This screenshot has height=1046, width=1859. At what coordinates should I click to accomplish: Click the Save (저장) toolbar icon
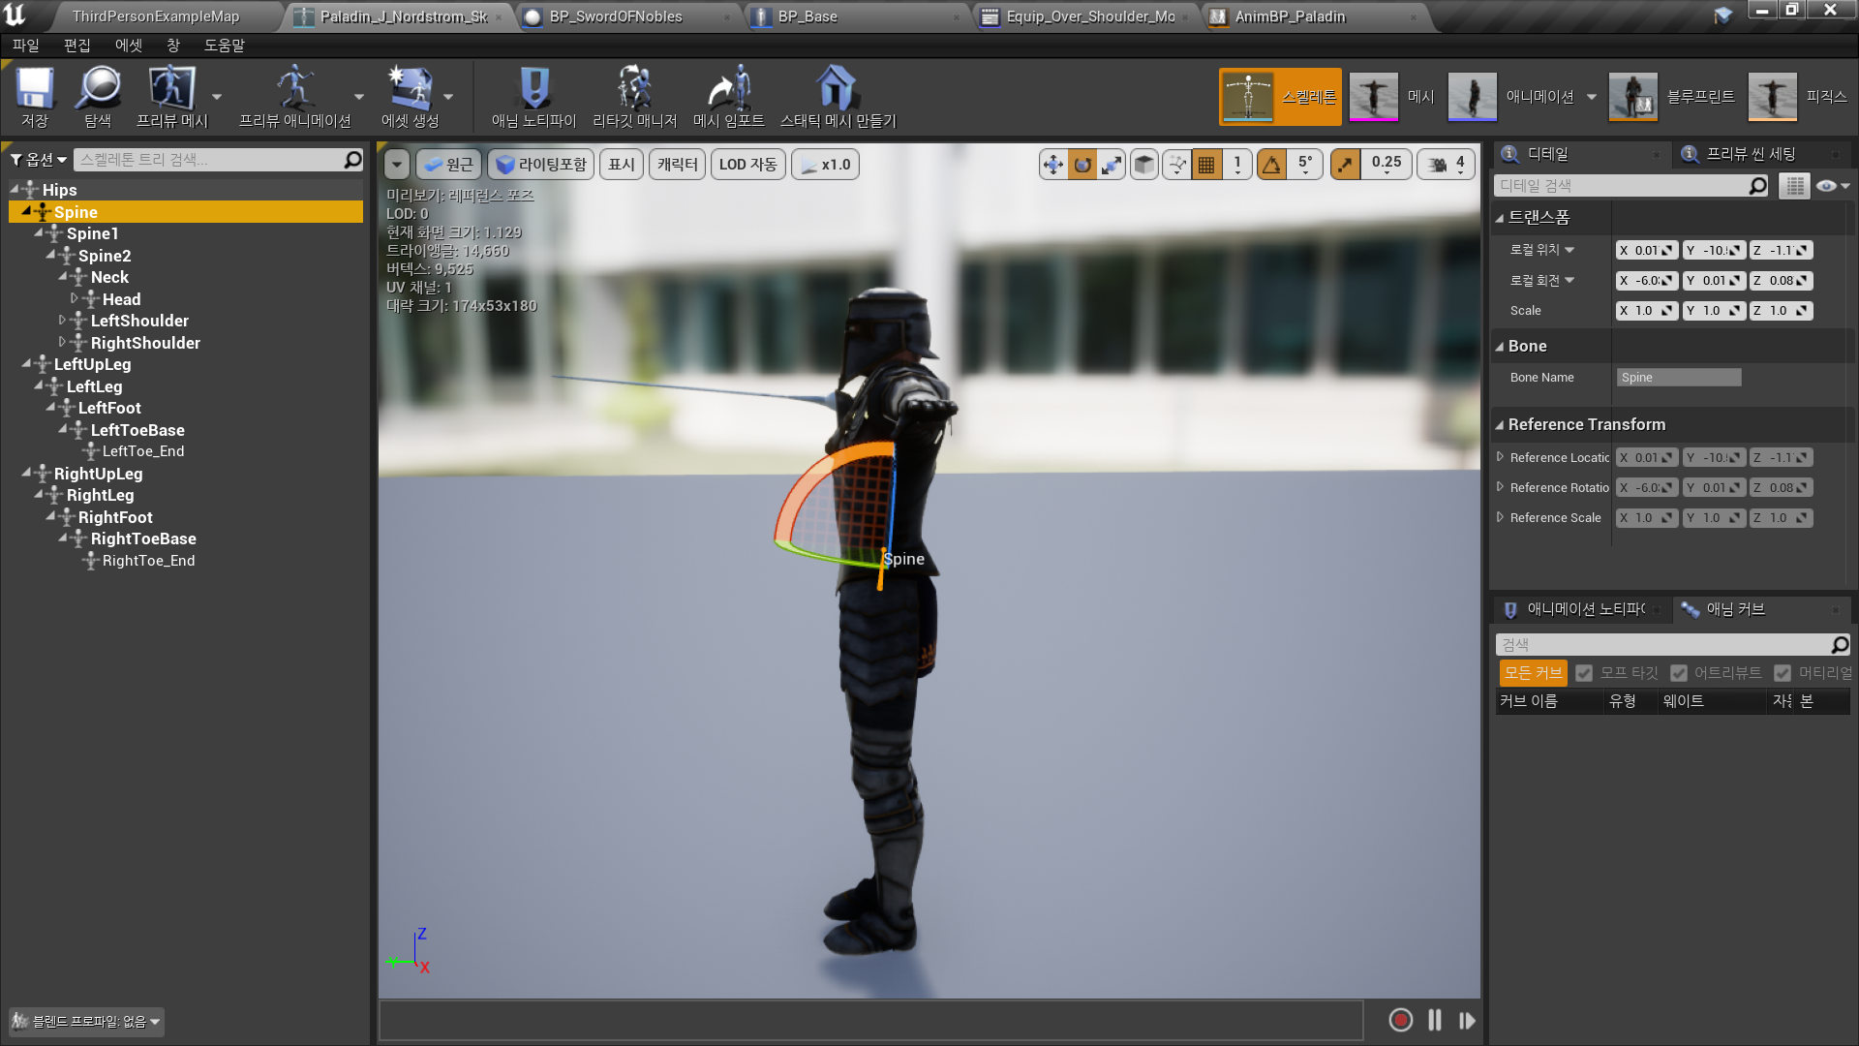pyautogui.click(x=35, y=97)
